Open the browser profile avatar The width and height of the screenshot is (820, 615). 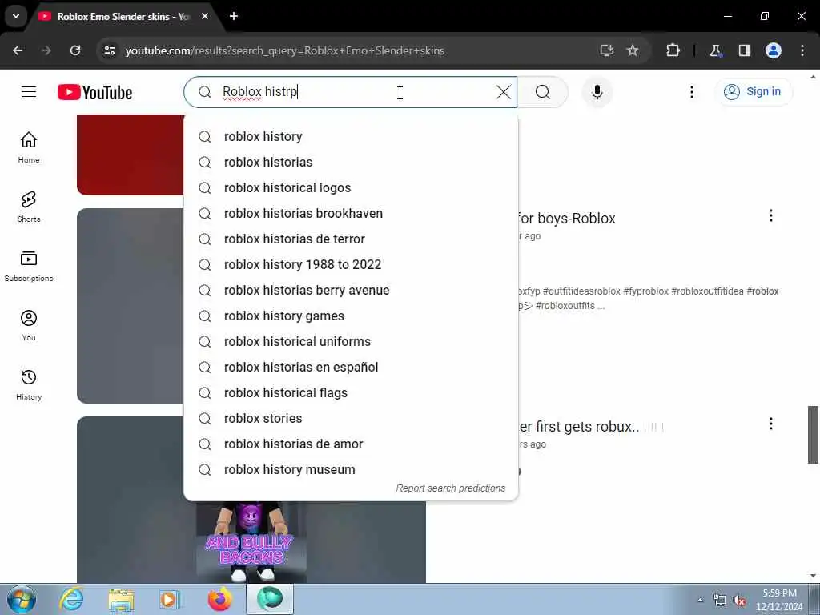pyautogui.click(x=774, y=50)
